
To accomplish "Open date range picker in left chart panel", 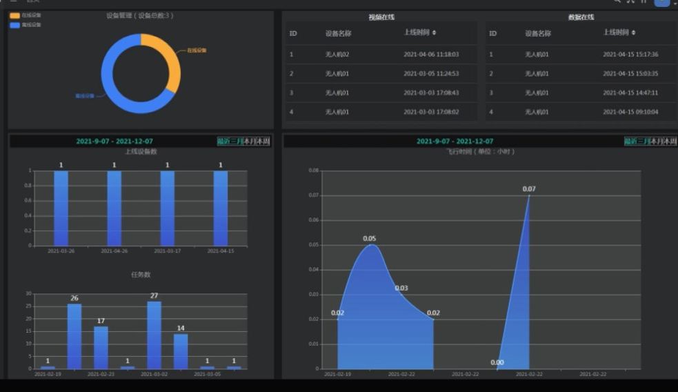I will tap(114, 141).
